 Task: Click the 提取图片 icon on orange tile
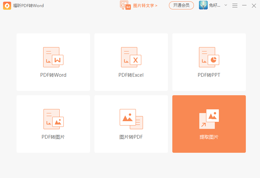pyautogui.click(x=209, y=119)
